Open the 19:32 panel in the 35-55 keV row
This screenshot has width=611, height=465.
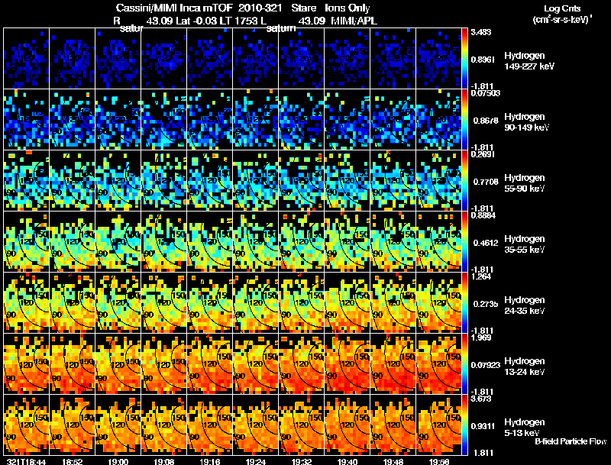coord(302,241)
